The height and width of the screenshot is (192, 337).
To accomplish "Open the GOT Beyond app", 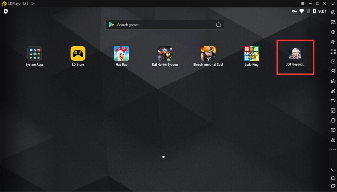I will tap(295, 54).
